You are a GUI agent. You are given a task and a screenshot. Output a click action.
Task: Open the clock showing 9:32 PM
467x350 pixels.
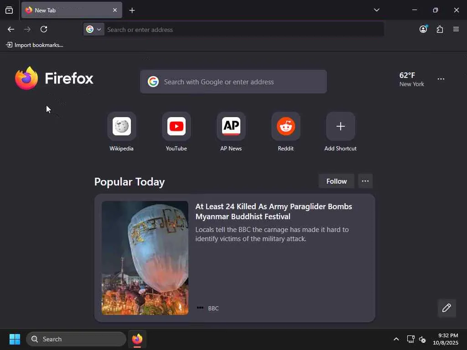446,339
